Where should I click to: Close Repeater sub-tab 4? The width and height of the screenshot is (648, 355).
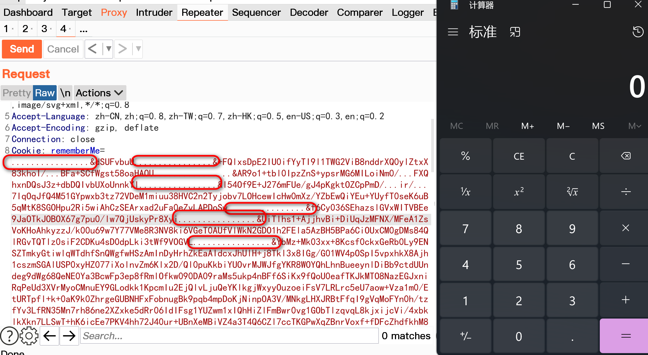coord(70,29)
